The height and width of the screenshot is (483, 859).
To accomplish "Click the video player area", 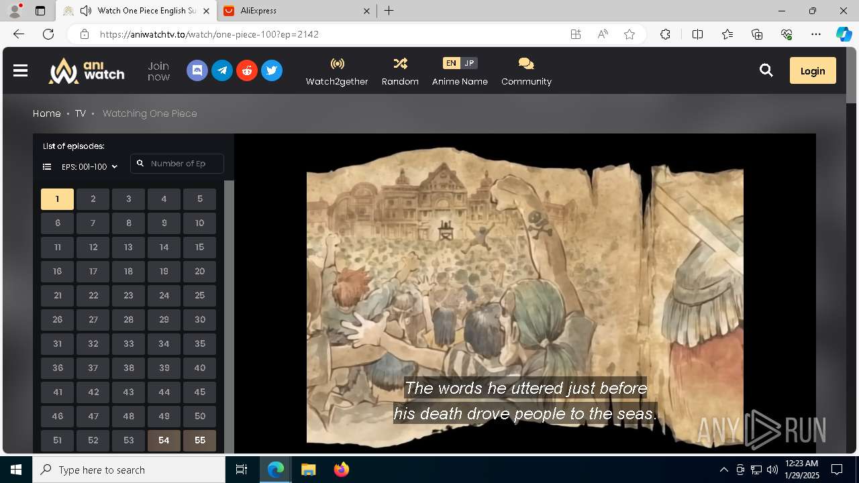I will pyautogui.click(x=525, y=294).
